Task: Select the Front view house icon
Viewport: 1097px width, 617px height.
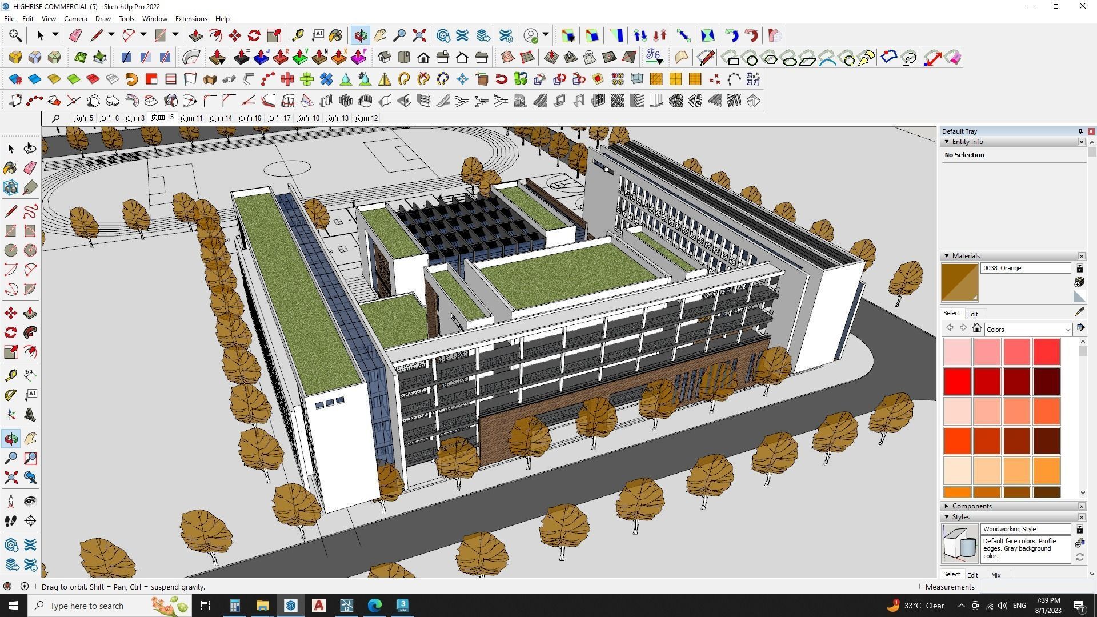Action: tap(423, 57)
